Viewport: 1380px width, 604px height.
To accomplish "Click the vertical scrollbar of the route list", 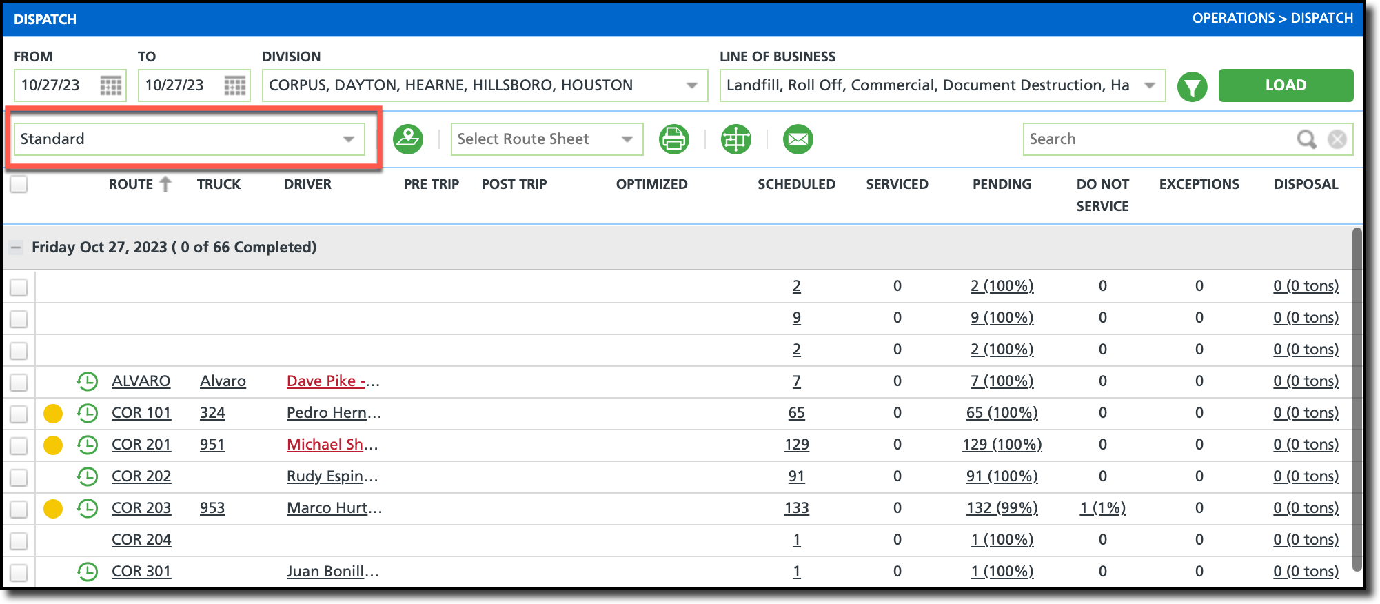I will point(1357,399).
